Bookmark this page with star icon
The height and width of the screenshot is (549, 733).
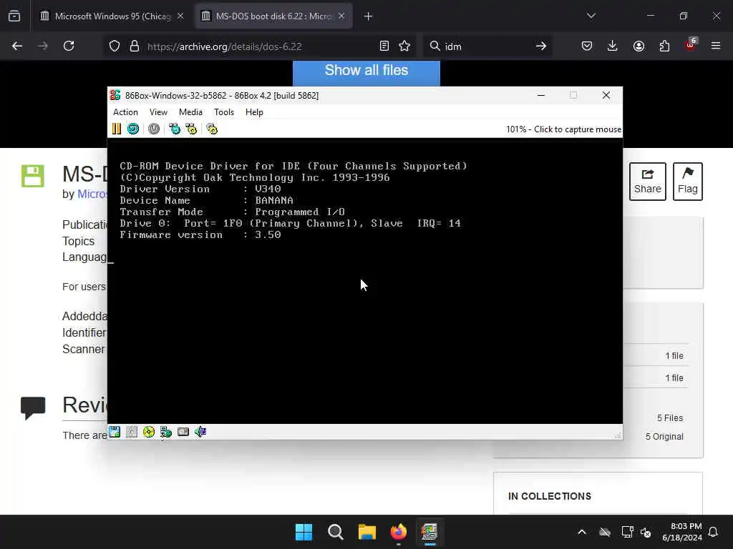404,46
